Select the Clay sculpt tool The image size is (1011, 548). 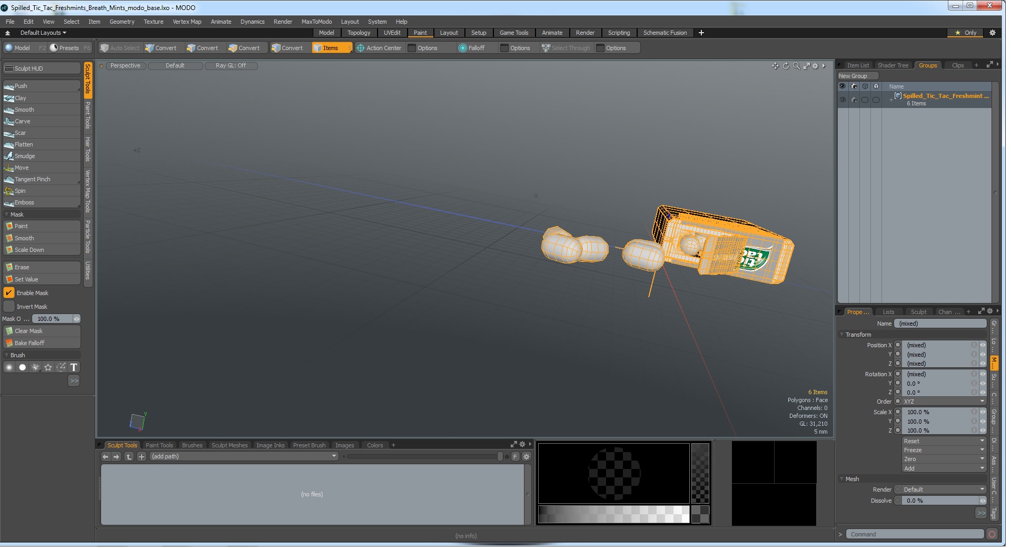pos(42,98)
